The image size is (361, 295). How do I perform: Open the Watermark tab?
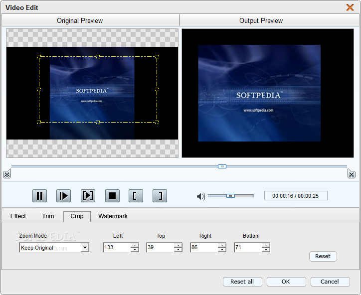(113, 216)
